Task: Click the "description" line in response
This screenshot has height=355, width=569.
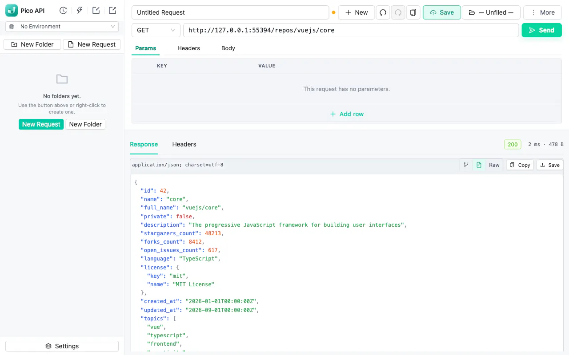Action: (x=273, y=225)
